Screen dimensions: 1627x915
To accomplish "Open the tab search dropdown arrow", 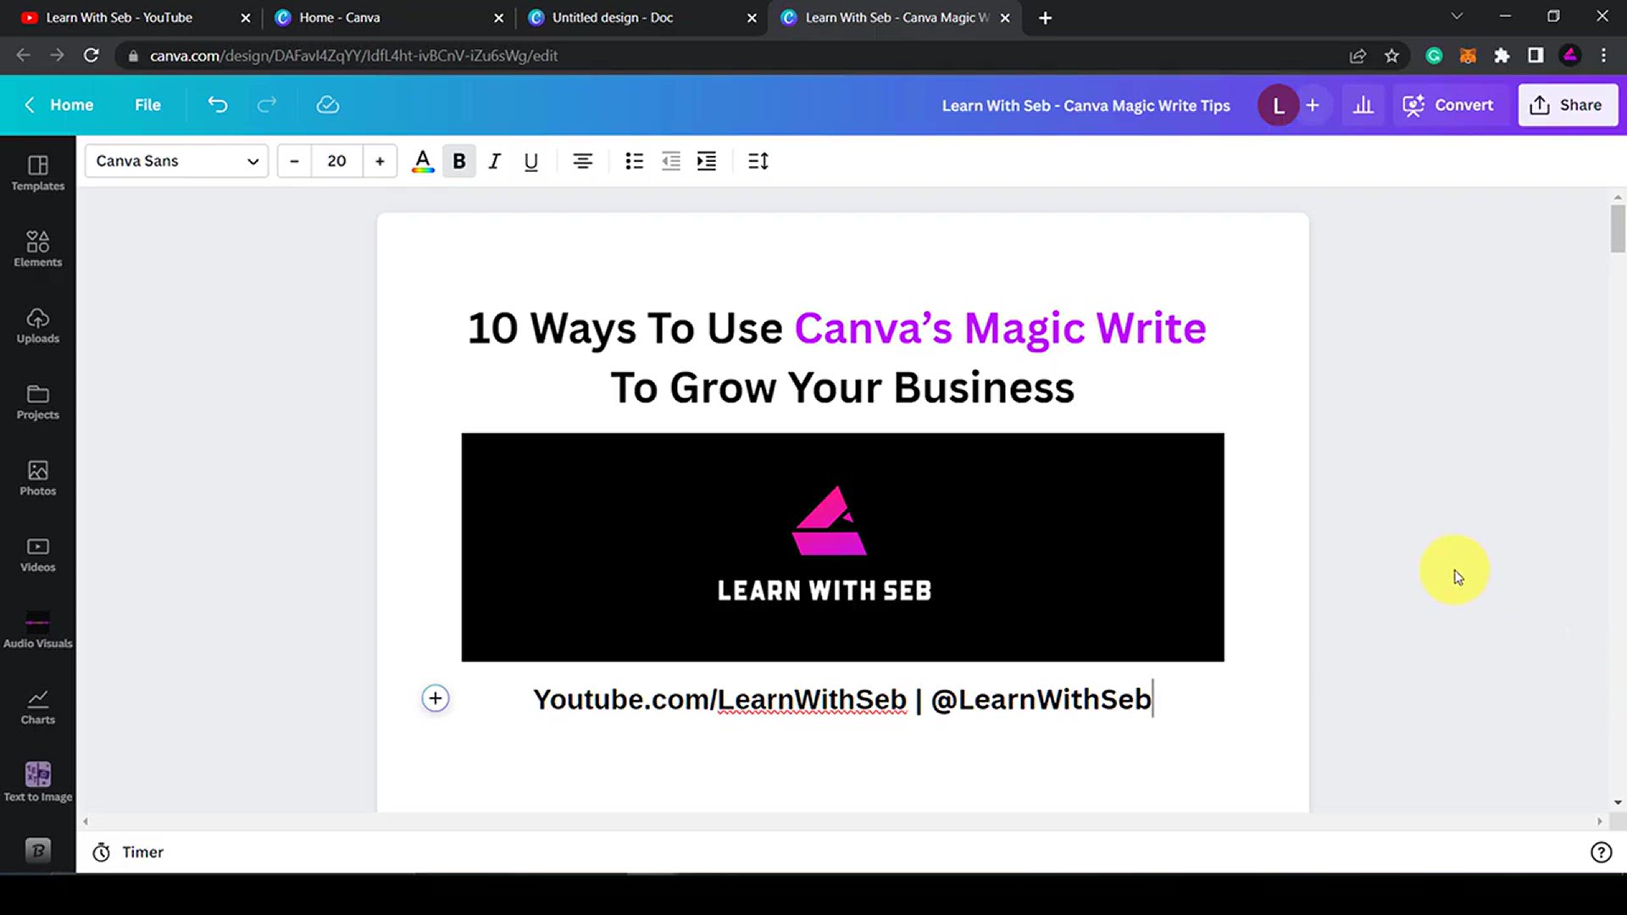I will [x=1457, y=16].
